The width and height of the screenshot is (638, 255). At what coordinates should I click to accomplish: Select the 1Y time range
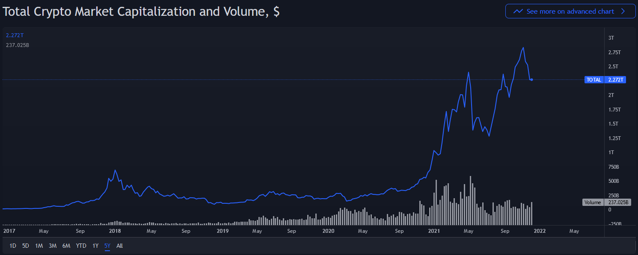coord(95,246)
